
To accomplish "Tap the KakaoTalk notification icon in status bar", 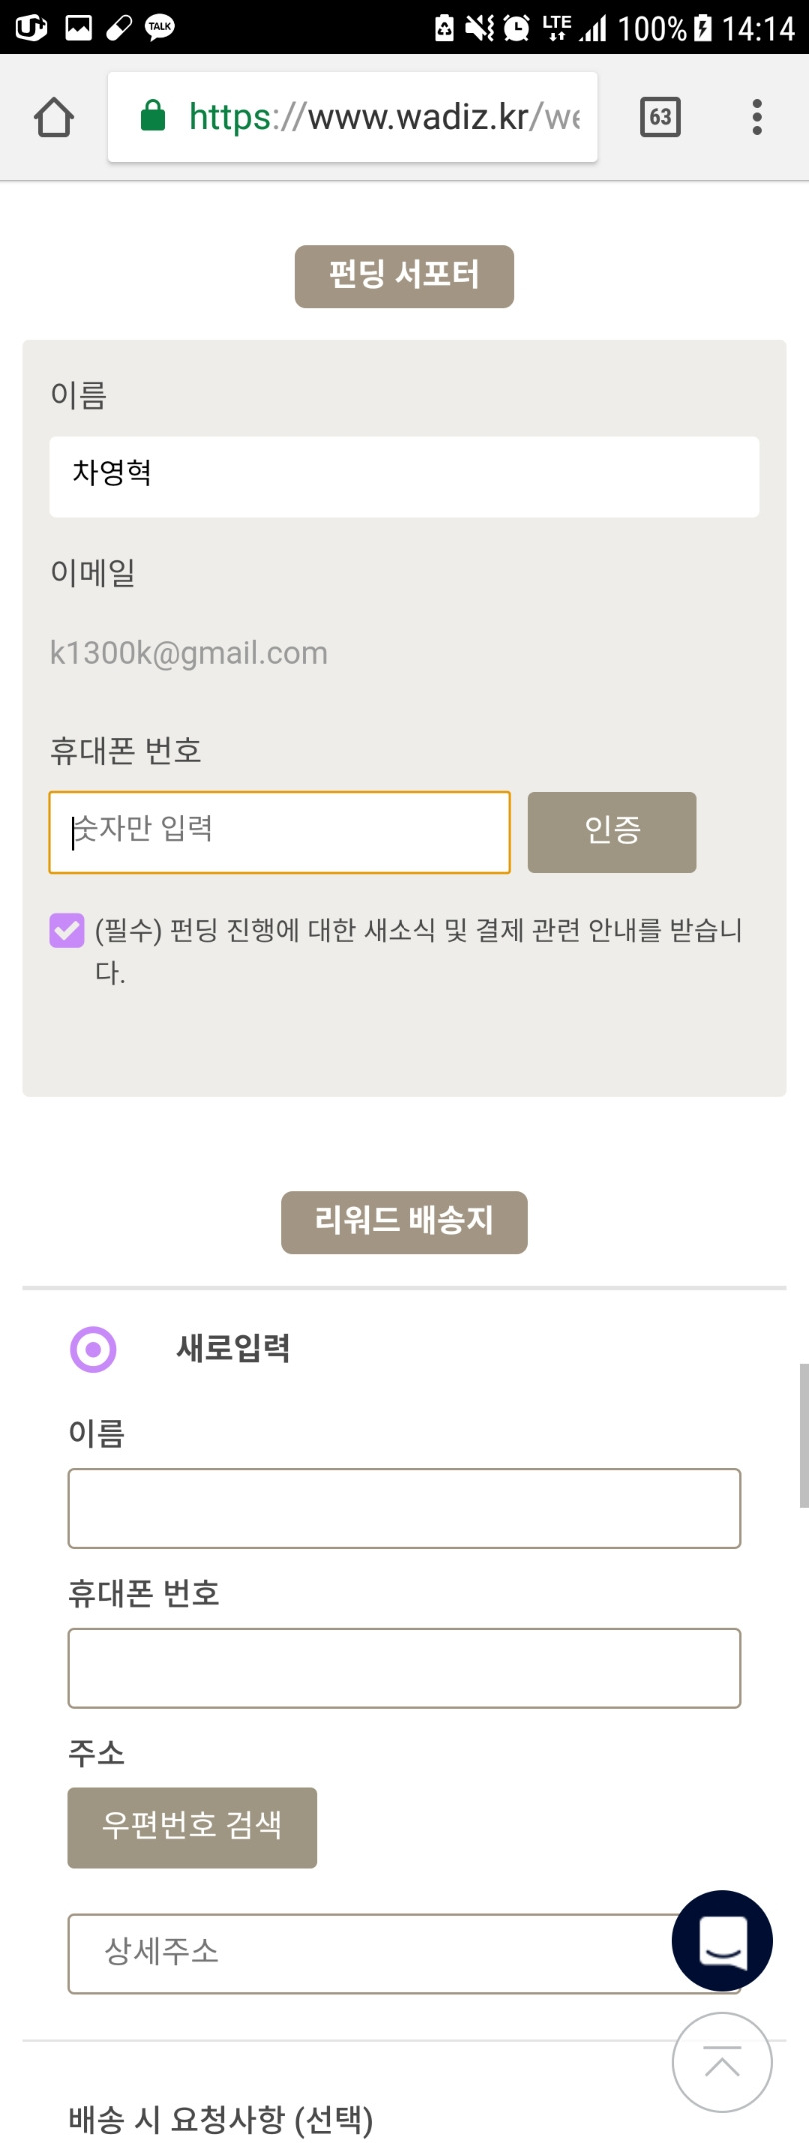I will [x=160, y=27].
